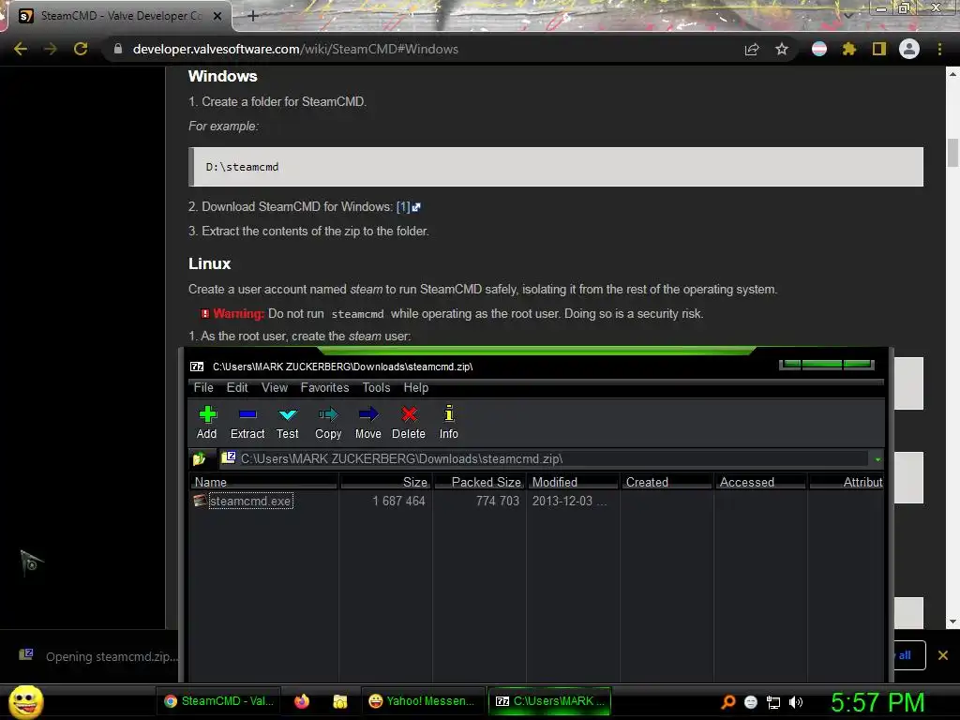
Task: Go up one folder level in 7-Zip
Action: (x=199, y=458)
